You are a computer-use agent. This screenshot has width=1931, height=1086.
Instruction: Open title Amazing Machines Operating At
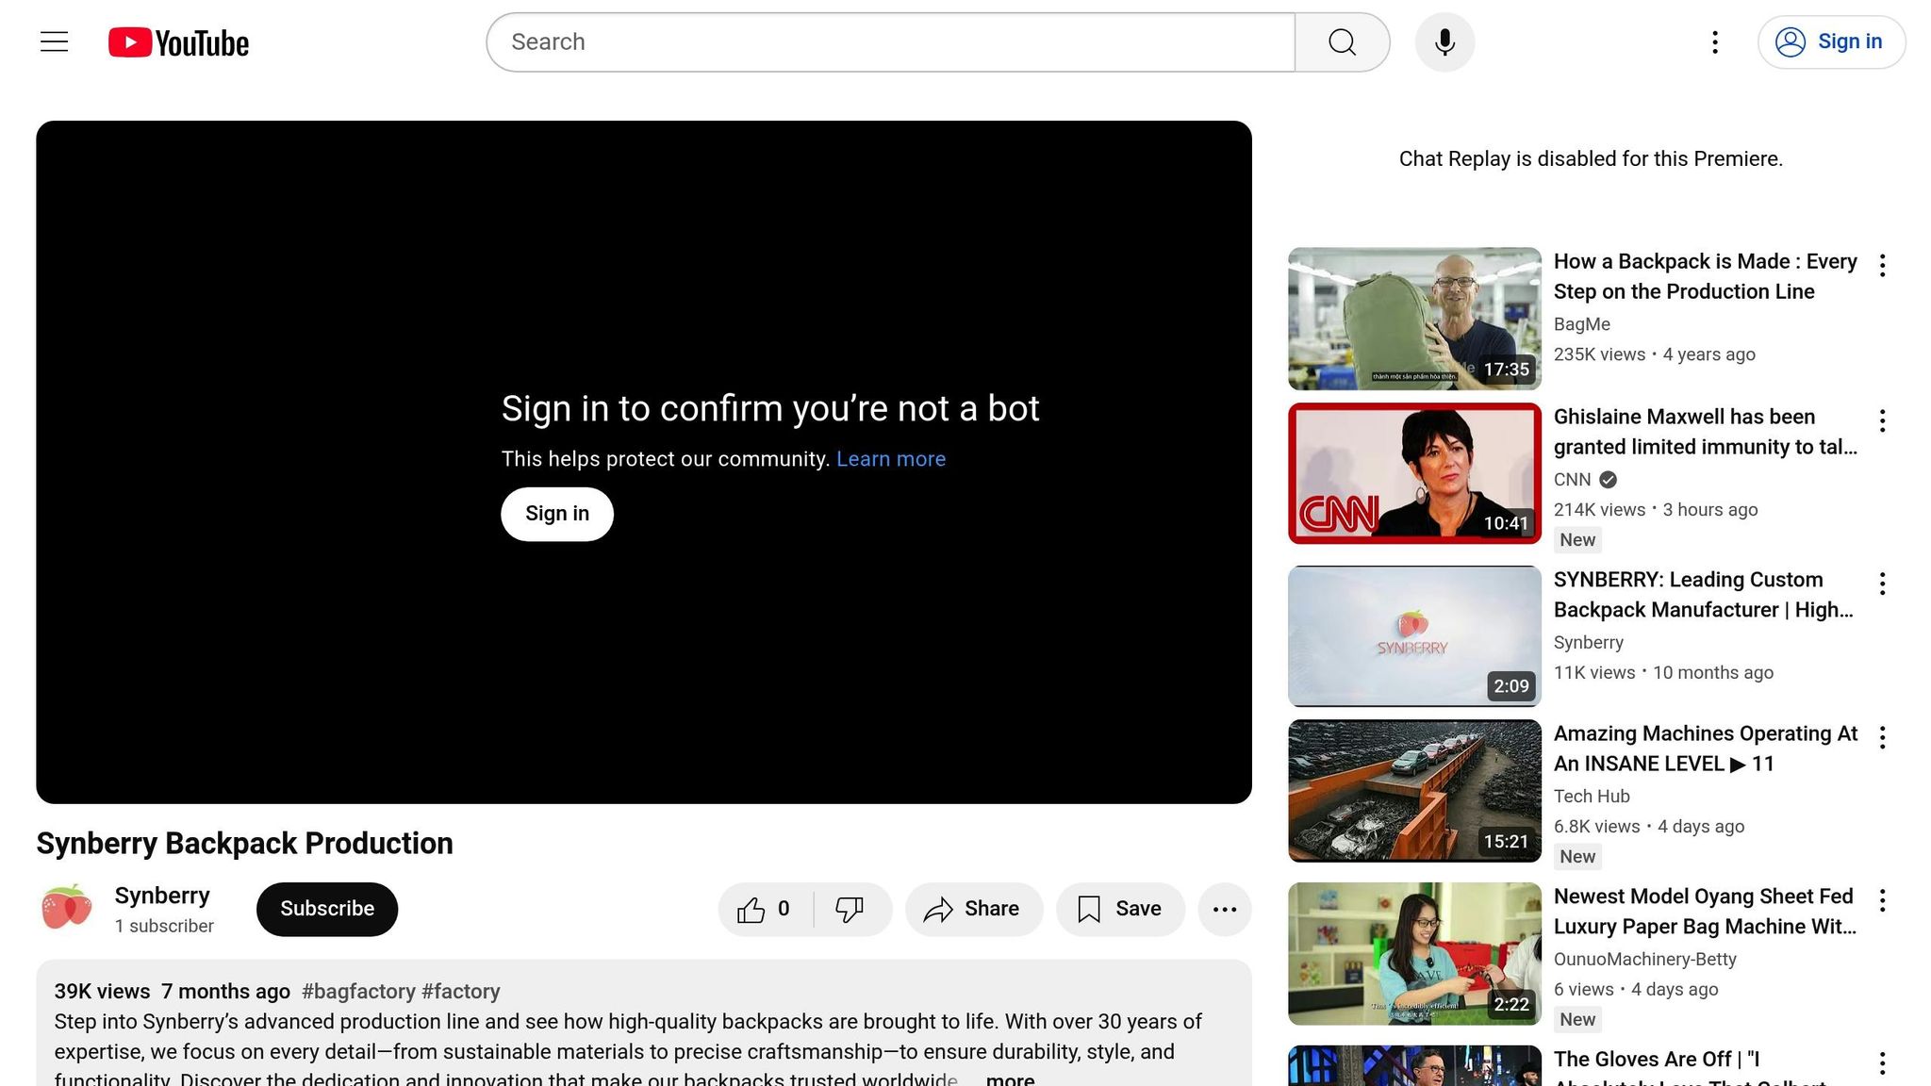(1705, 749)
